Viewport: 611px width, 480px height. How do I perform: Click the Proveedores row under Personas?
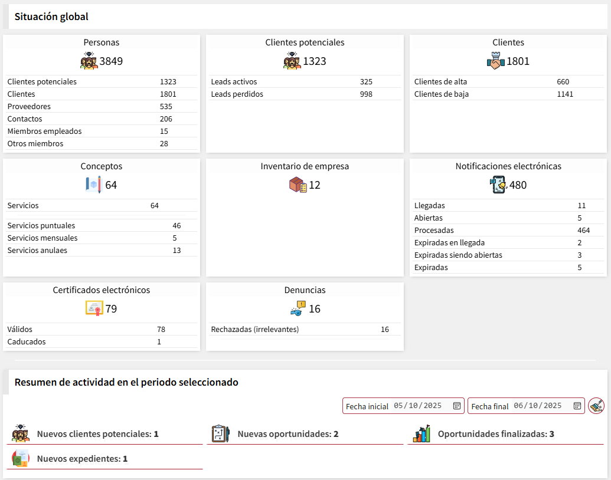coord(100,107)
